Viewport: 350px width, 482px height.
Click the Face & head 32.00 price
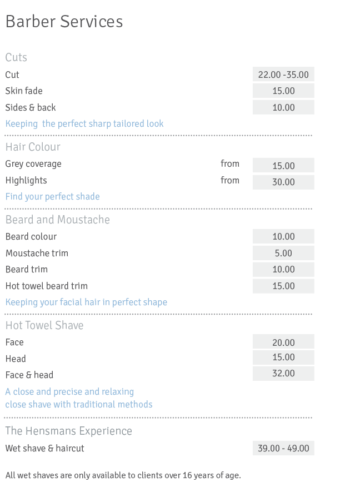pyautogui.click(x=283, y=373)
